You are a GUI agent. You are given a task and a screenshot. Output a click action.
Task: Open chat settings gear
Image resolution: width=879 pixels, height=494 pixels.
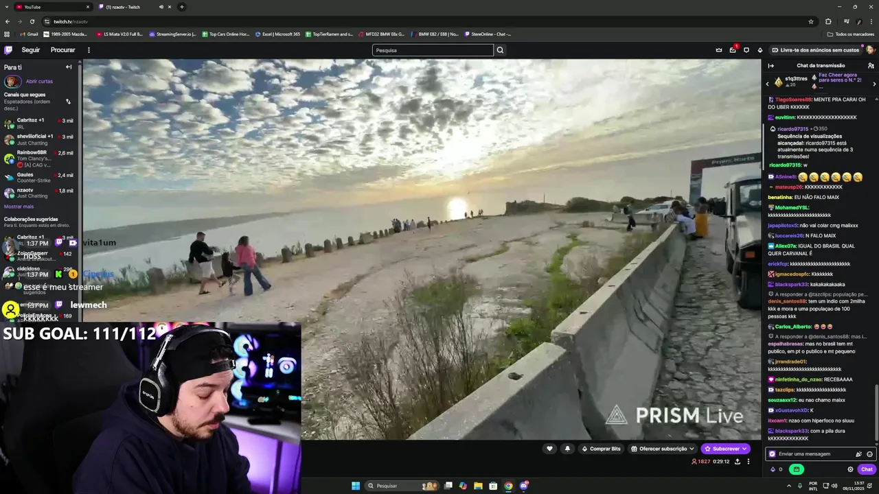point(850,469)
